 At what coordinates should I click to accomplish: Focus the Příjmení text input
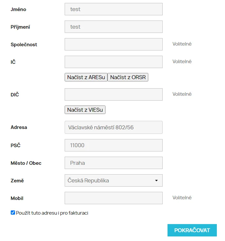(113, 27)
